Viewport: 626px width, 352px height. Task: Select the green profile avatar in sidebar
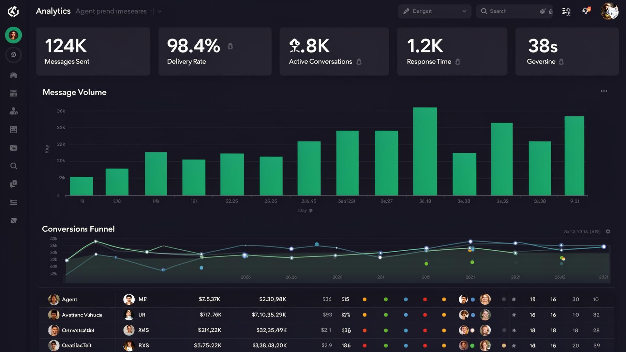click(x=13, y=35)
